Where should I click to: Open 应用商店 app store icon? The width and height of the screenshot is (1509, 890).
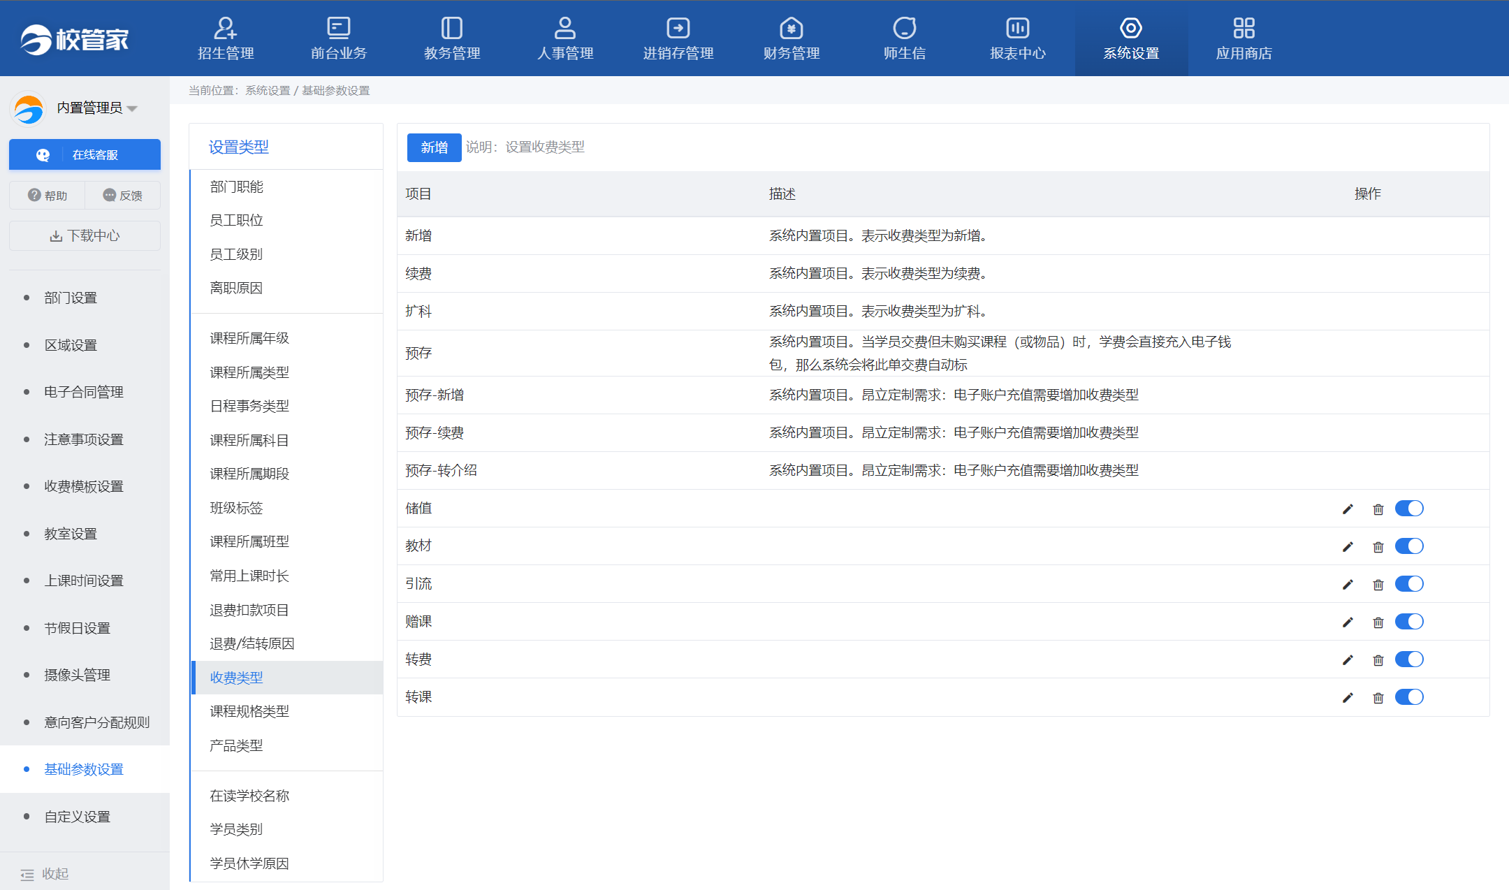[x=1244, y=29]
